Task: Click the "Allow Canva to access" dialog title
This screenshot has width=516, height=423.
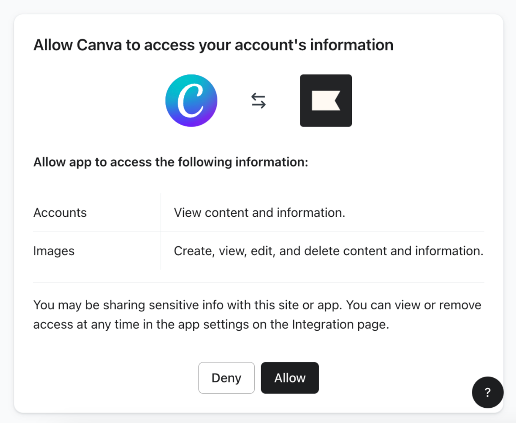Action: click(x=213, y=45)
